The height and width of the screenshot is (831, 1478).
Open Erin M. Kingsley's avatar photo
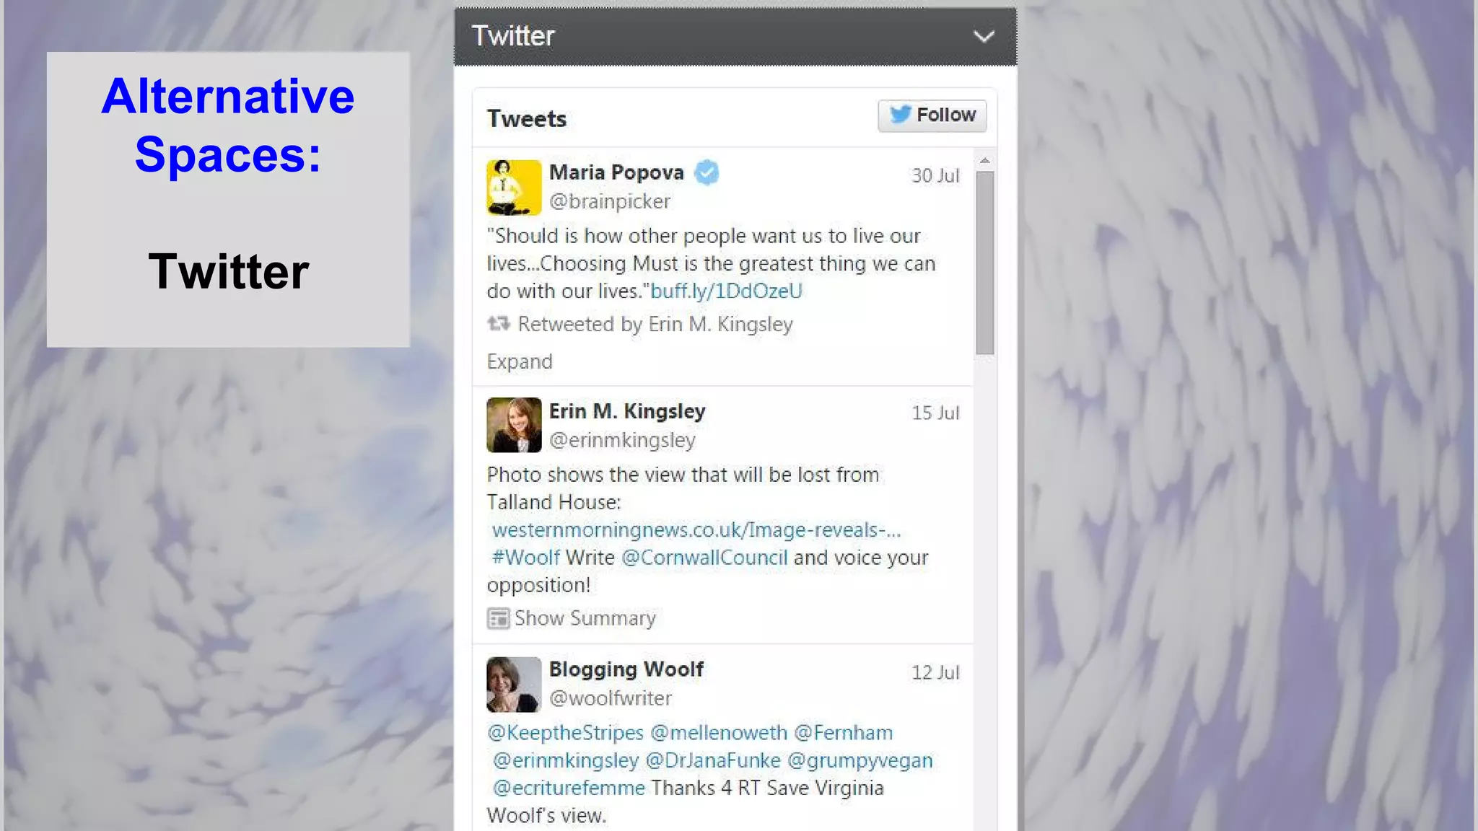(514, 425)
